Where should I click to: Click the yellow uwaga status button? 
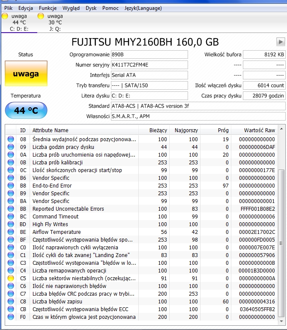[x=26, y=74]
